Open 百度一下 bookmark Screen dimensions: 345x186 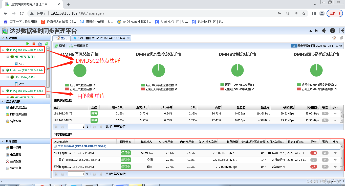[x=20, y=22]
